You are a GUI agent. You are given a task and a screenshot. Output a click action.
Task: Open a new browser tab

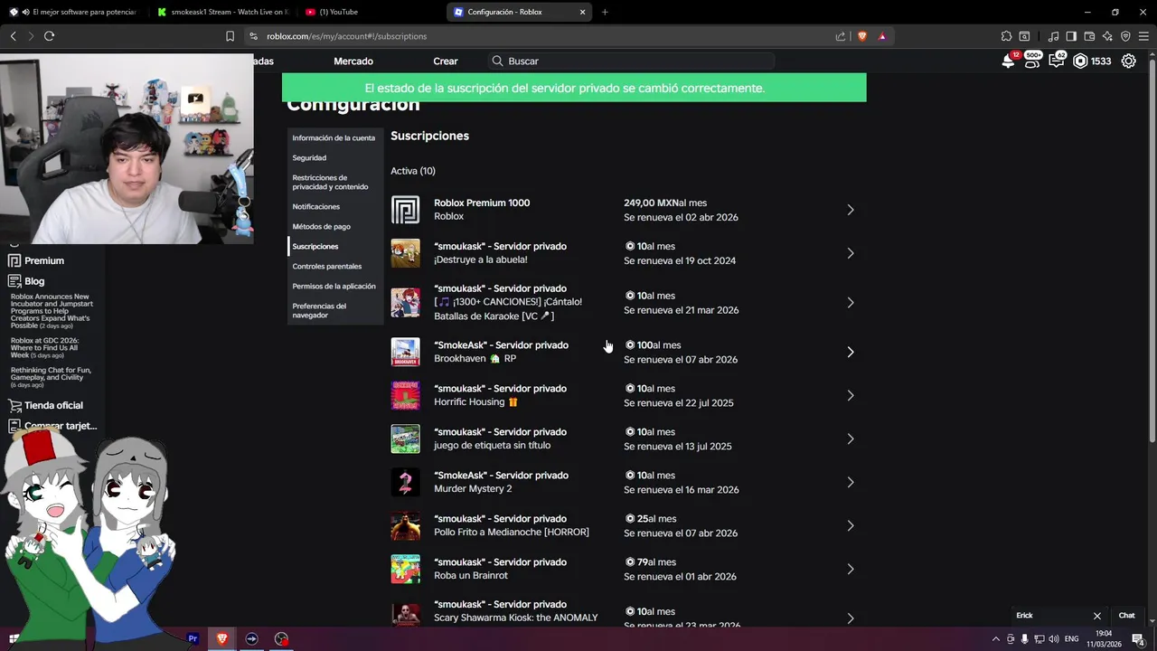click(x=605, y=12)
